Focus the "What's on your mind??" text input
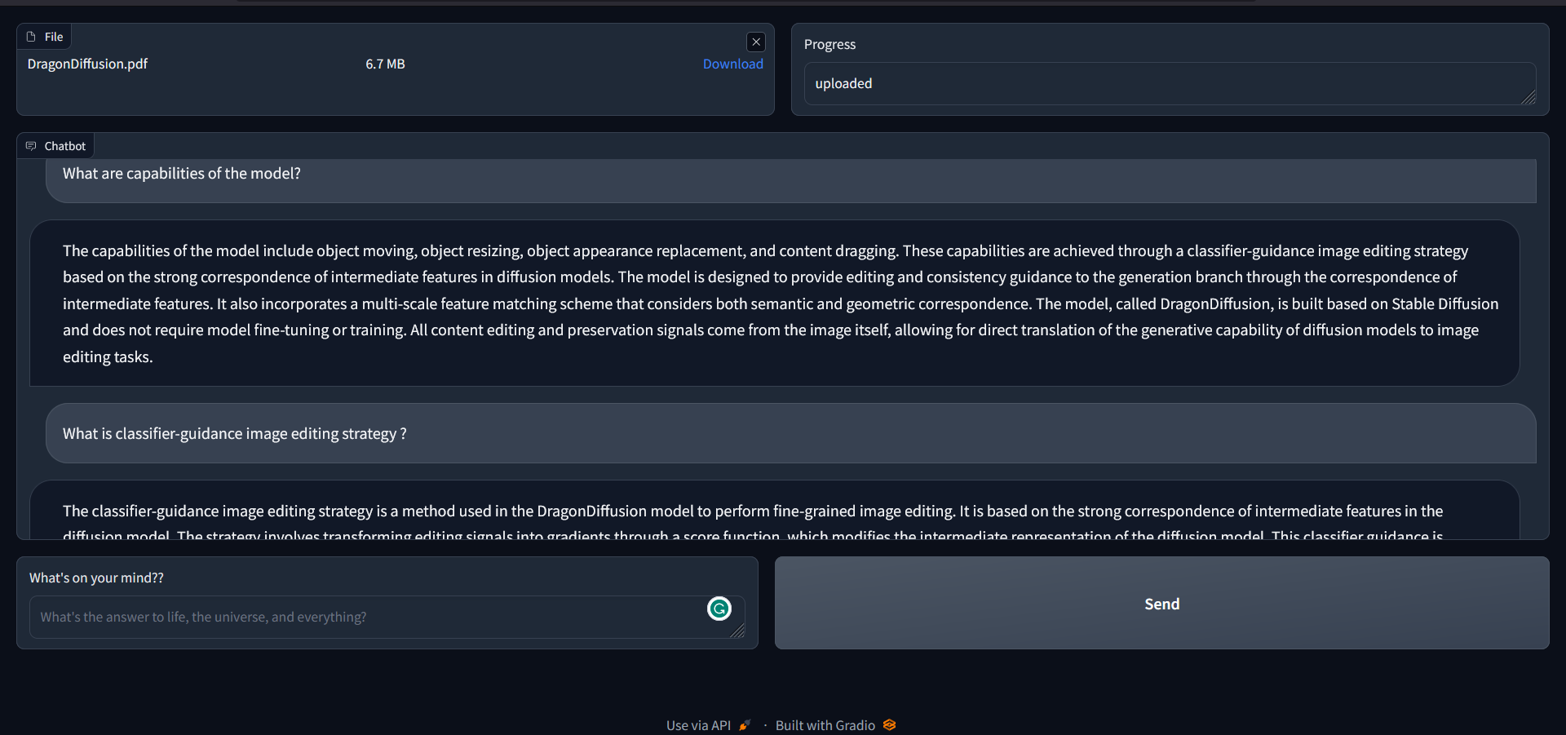Viewport: 1566px width, 735px height. click(367, 617)
